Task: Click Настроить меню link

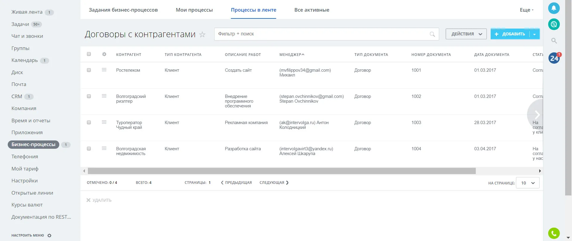Action: coord(28,235)
